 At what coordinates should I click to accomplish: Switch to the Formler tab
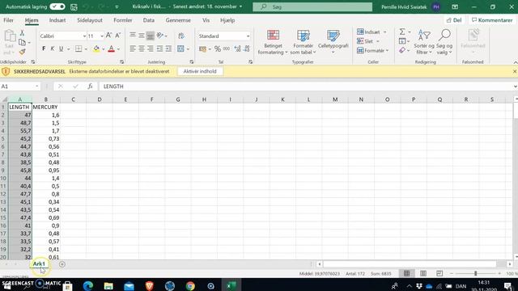click(122, 20)
